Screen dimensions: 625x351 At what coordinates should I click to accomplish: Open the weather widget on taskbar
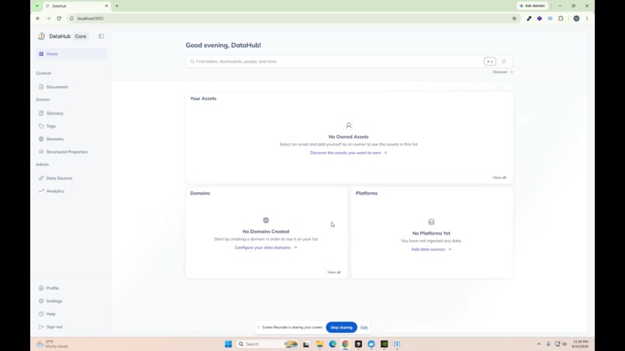[53, 344]
